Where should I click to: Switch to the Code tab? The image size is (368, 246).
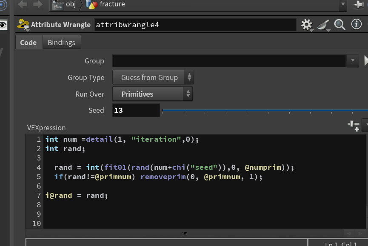29,43
